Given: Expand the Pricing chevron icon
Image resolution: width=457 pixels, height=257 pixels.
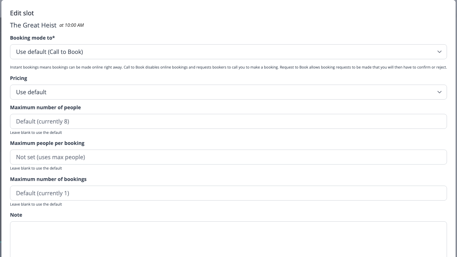Looking at the screenshot, I should pos(440,92).
